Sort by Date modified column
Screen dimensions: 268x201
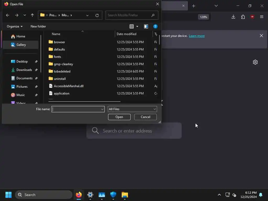point(126,34)
